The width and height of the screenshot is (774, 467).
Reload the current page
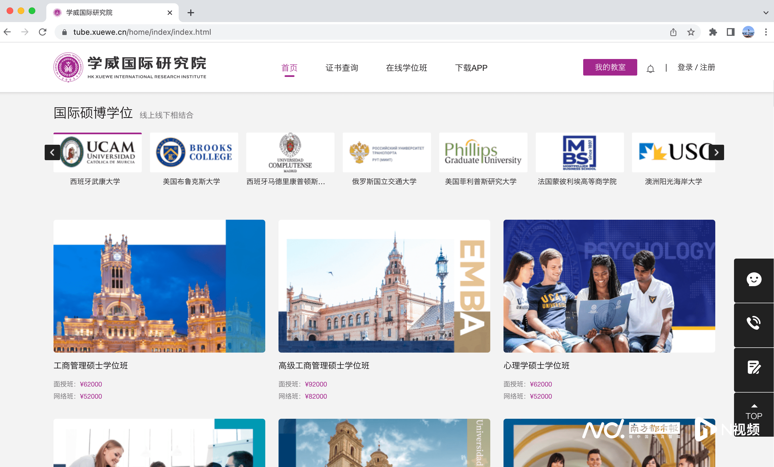tap(43, 32)
